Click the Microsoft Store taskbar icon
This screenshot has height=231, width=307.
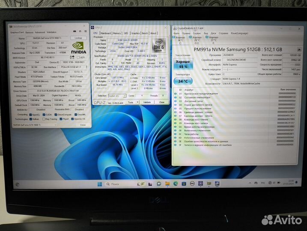coord(184,184)
